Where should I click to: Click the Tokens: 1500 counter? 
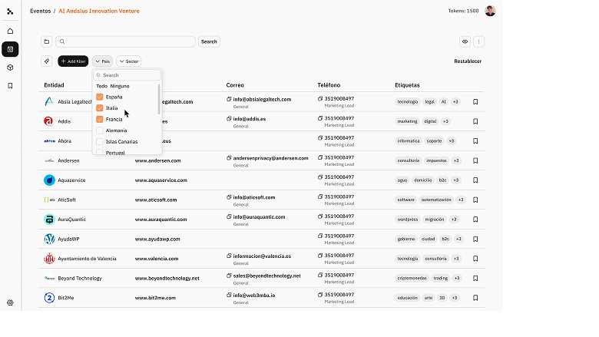click(463, 11)
